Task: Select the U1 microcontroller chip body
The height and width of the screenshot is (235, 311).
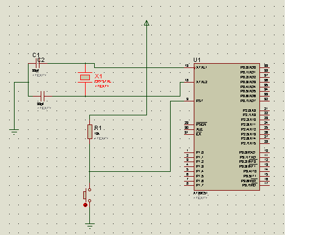Action: coord(227,127)
